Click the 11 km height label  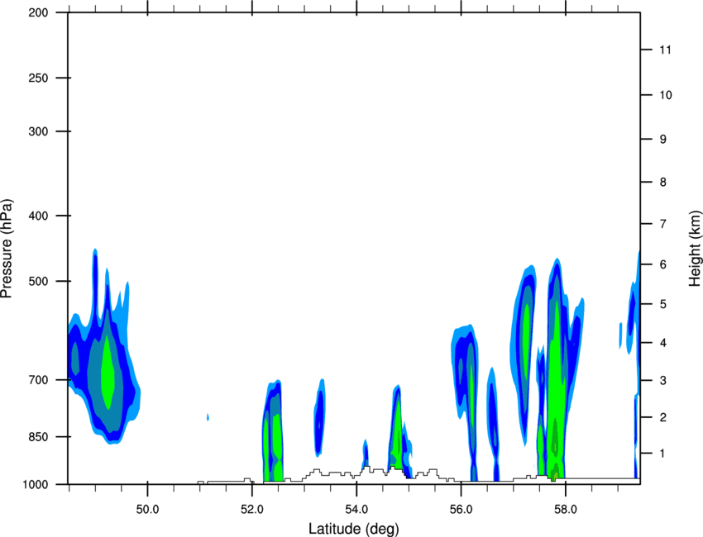(x=665, y=50)
